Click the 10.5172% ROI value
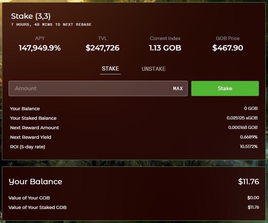The height and width of the screenshot is (223, 268). [x=249, y=146]
